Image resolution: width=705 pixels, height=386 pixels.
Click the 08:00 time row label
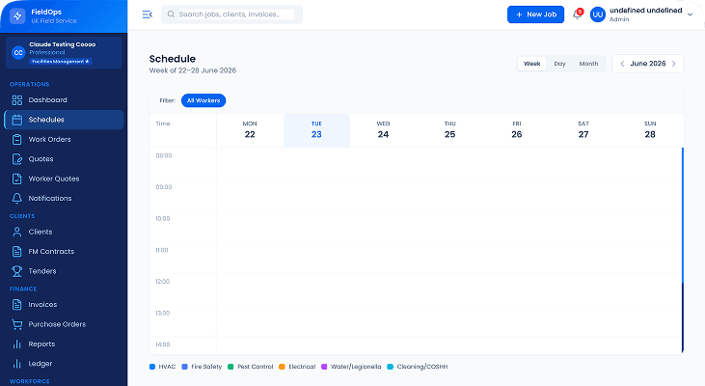point(164,155)
